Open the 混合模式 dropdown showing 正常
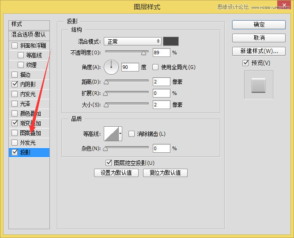The height and width of the screenshot is (238, 294). (132, 41)
